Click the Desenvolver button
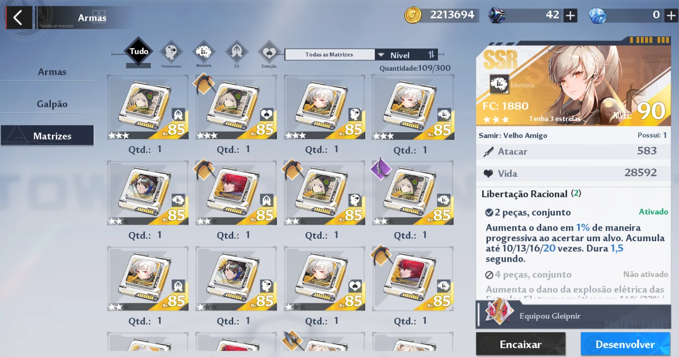 pyautogui.click(x=625, y=344)
